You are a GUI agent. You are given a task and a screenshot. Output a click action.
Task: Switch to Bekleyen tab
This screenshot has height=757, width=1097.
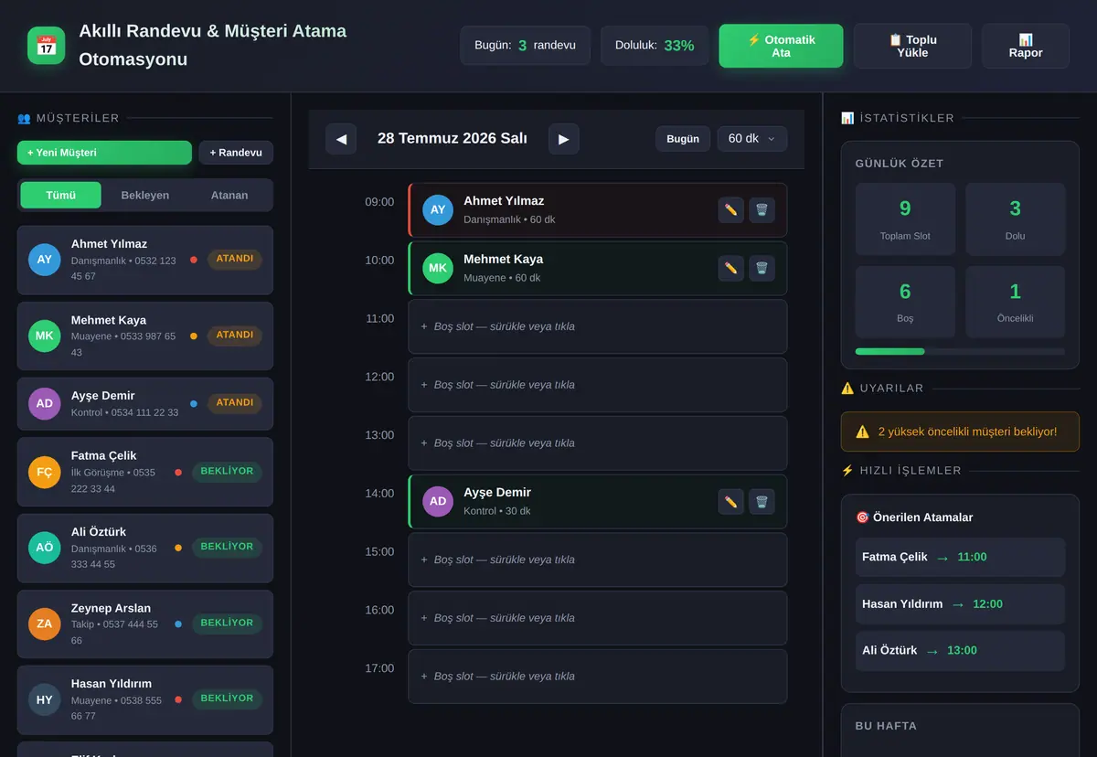pyautogui.click(x=144, y=195)
